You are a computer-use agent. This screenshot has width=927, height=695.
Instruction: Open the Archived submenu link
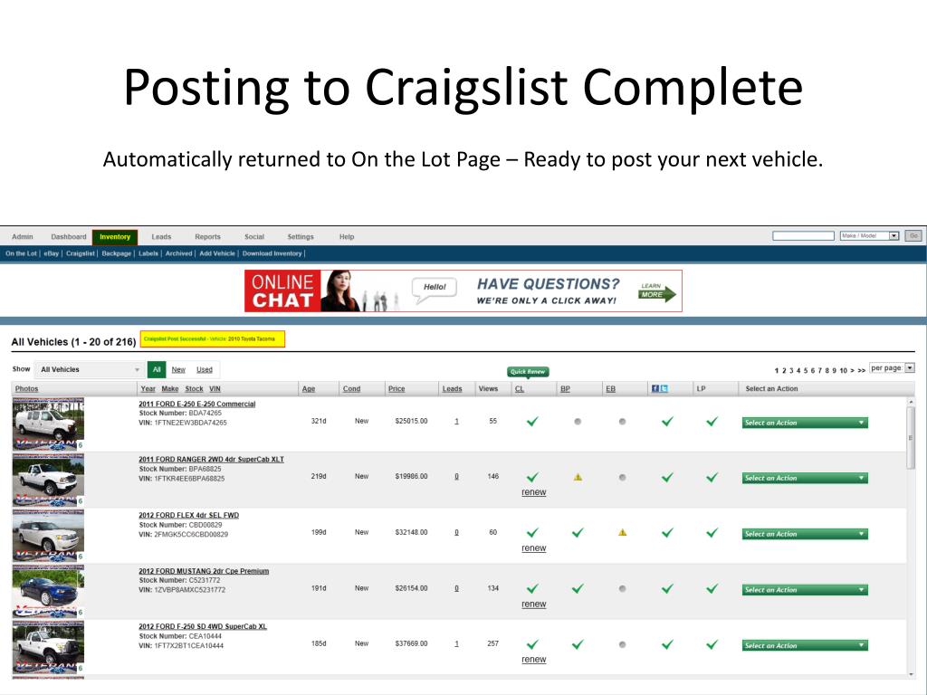click(x=178, y=253)
